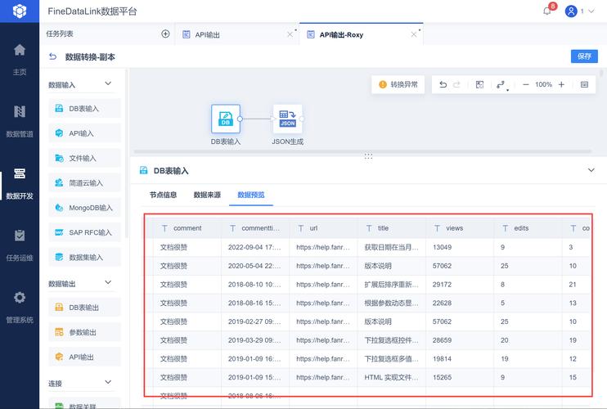Viewport: 607px width, 409px height.
Task: Click the date cell 2019-02-27 09:…
Action: [x=254, y=321]
